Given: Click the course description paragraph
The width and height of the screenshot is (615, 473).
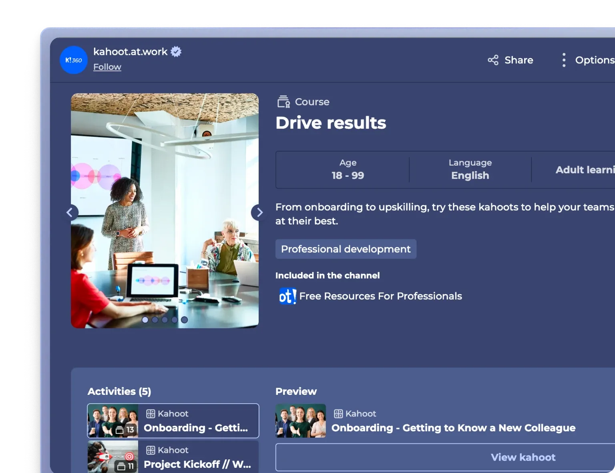Looking at the screenshot, I should point(445,214).
